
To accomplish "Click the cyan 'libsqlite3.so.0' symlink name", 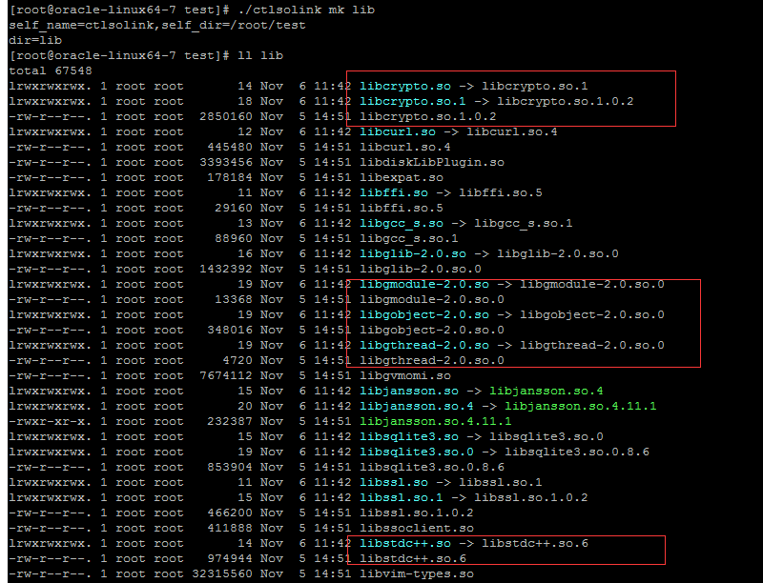I will pos(417,452).
